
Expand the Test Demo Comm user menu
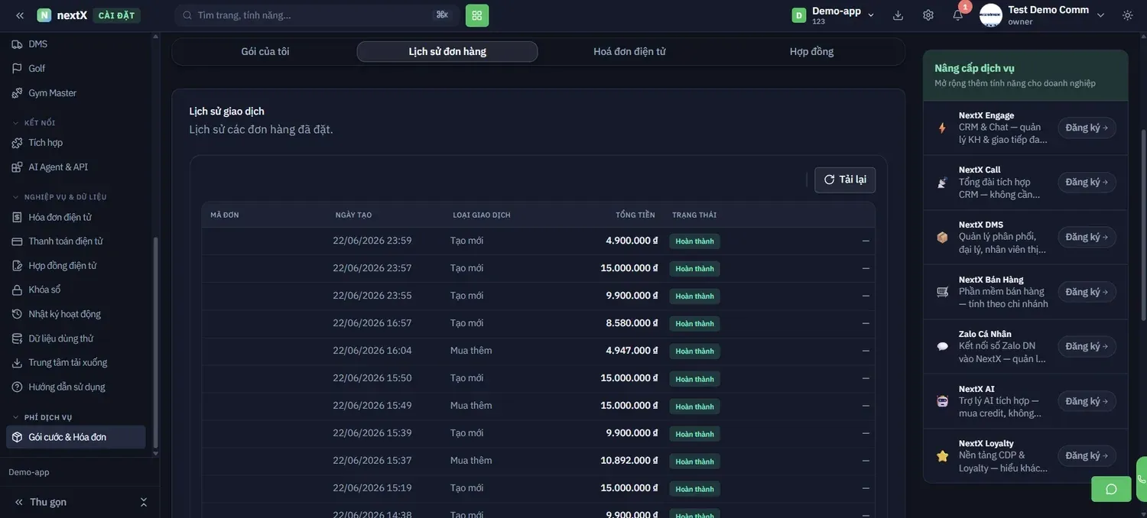(1043, 15)
